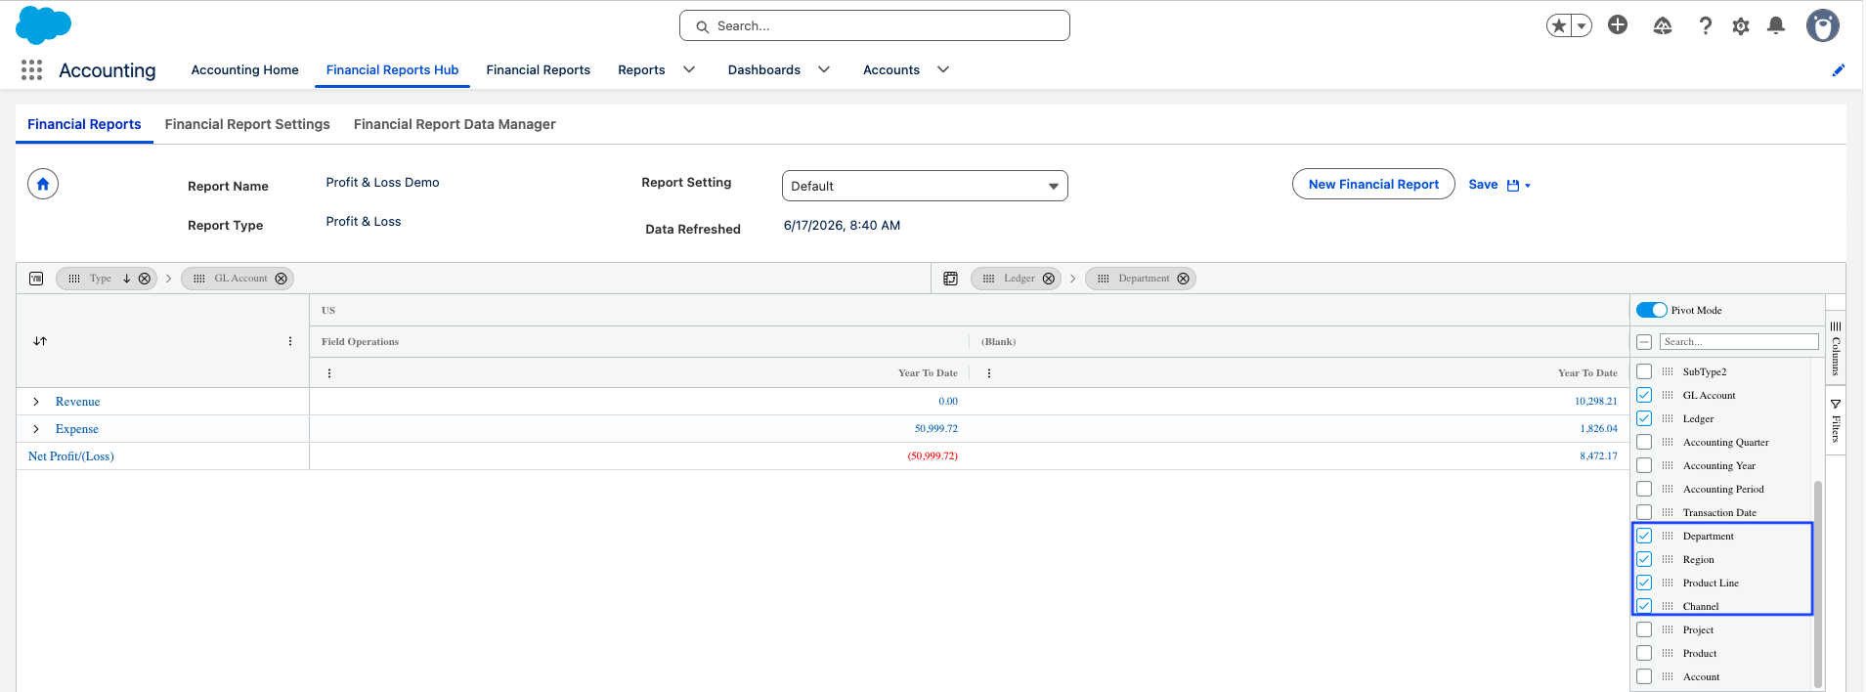Viewport: 1866px width, 692px height.
Task: Open the Save options dropdown arrow
Action: pyautogui.click(x=1528, y=186)
